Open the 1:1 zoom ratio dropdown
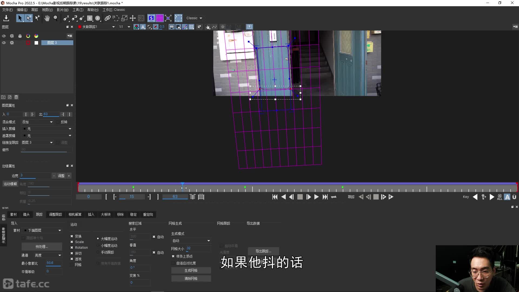519x292 pixels. point(125,27)
